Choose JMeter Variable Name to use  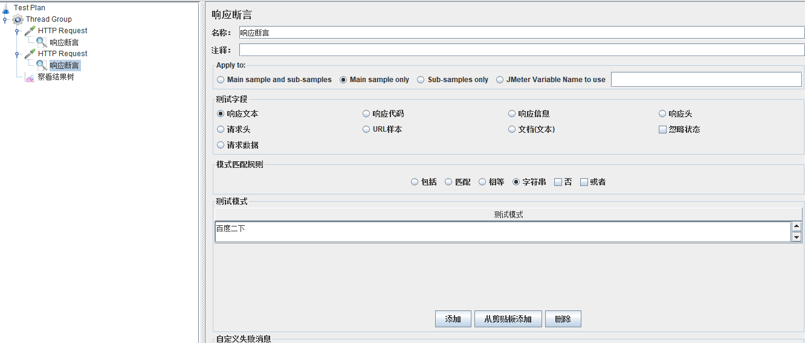(x=551, y=80)
